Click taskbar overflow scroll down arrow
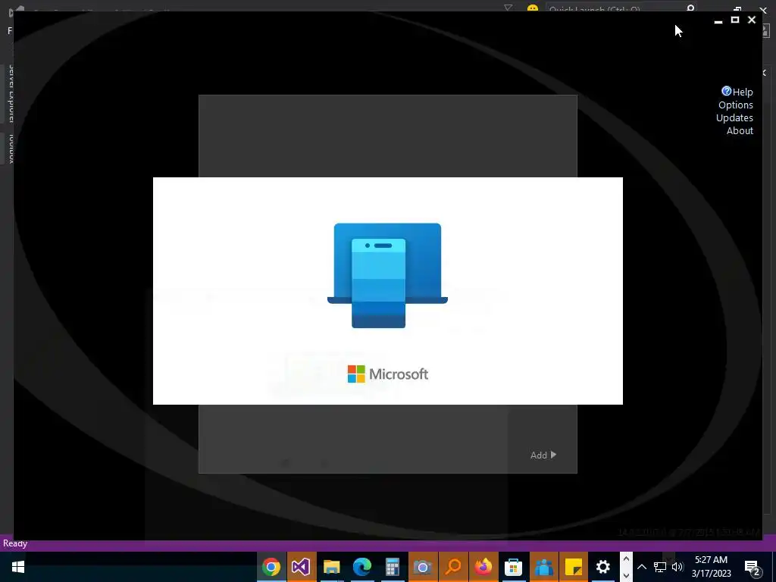 click(626, 575)
